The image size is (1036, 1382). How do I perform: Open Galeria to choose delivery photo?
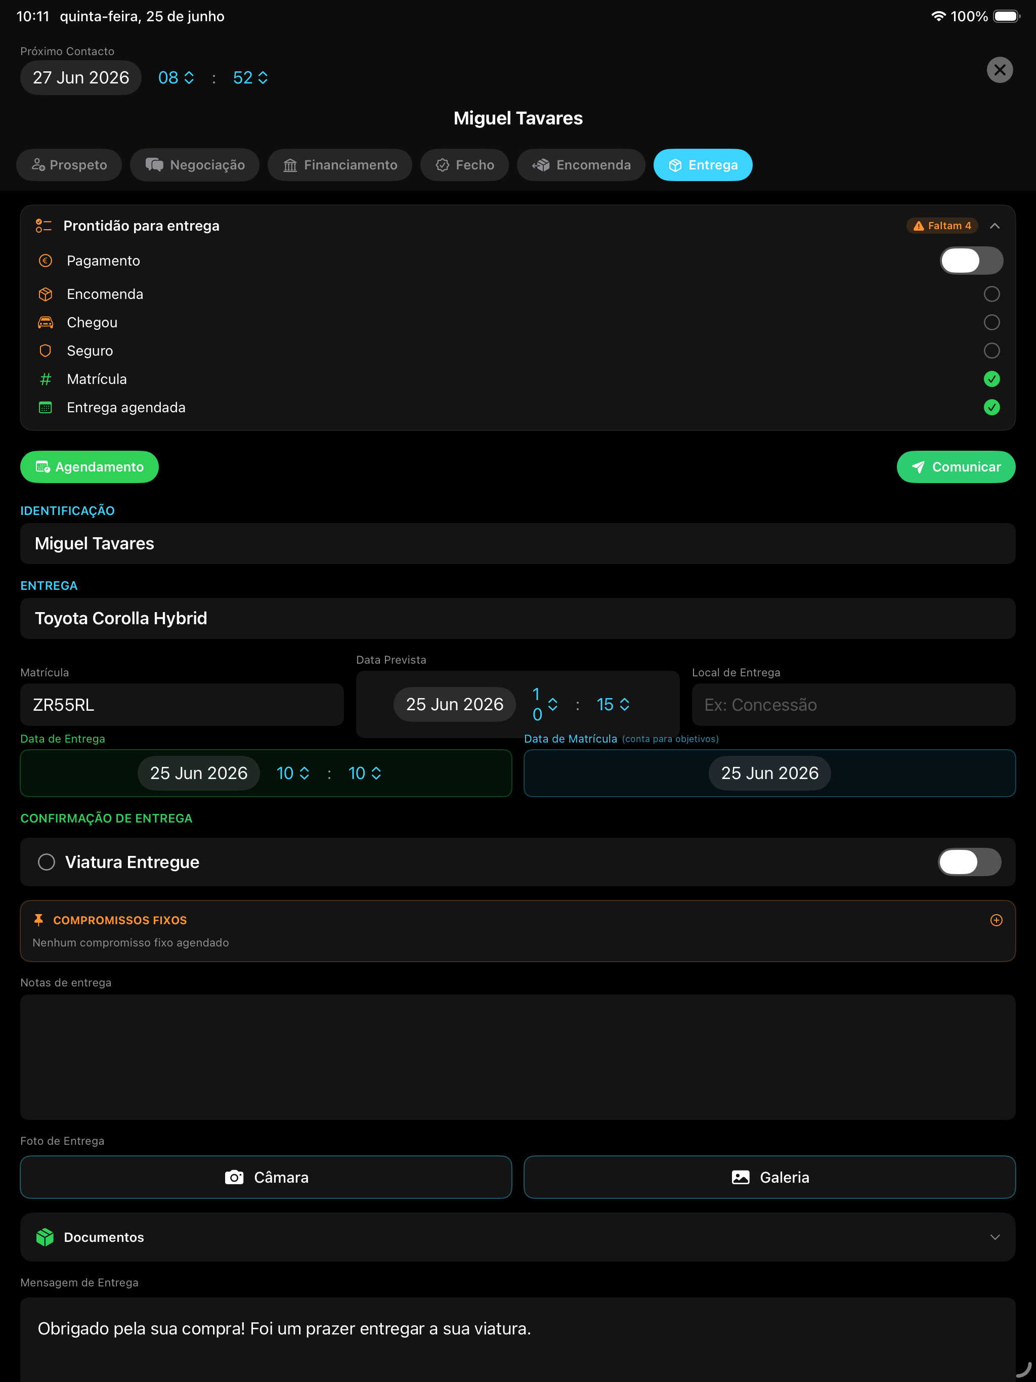769,1177
